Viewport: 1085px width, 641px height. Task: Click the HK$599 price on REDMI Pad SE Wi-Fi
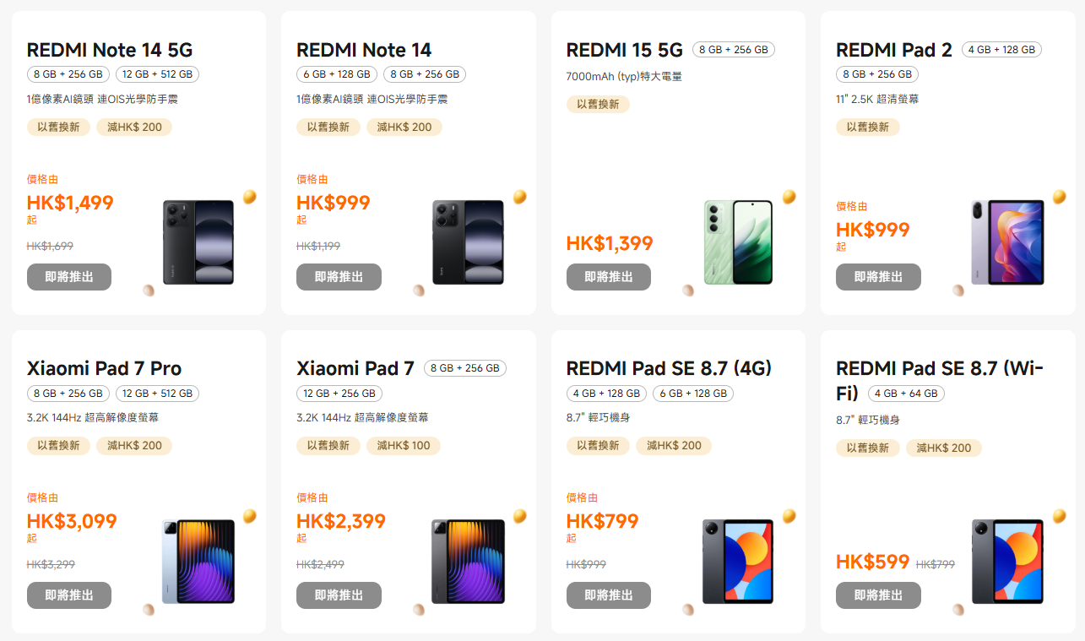click(x=872, y=562)
